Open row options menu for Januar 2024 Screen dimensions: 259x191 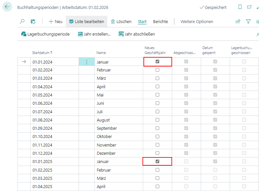tap(87, 62)
